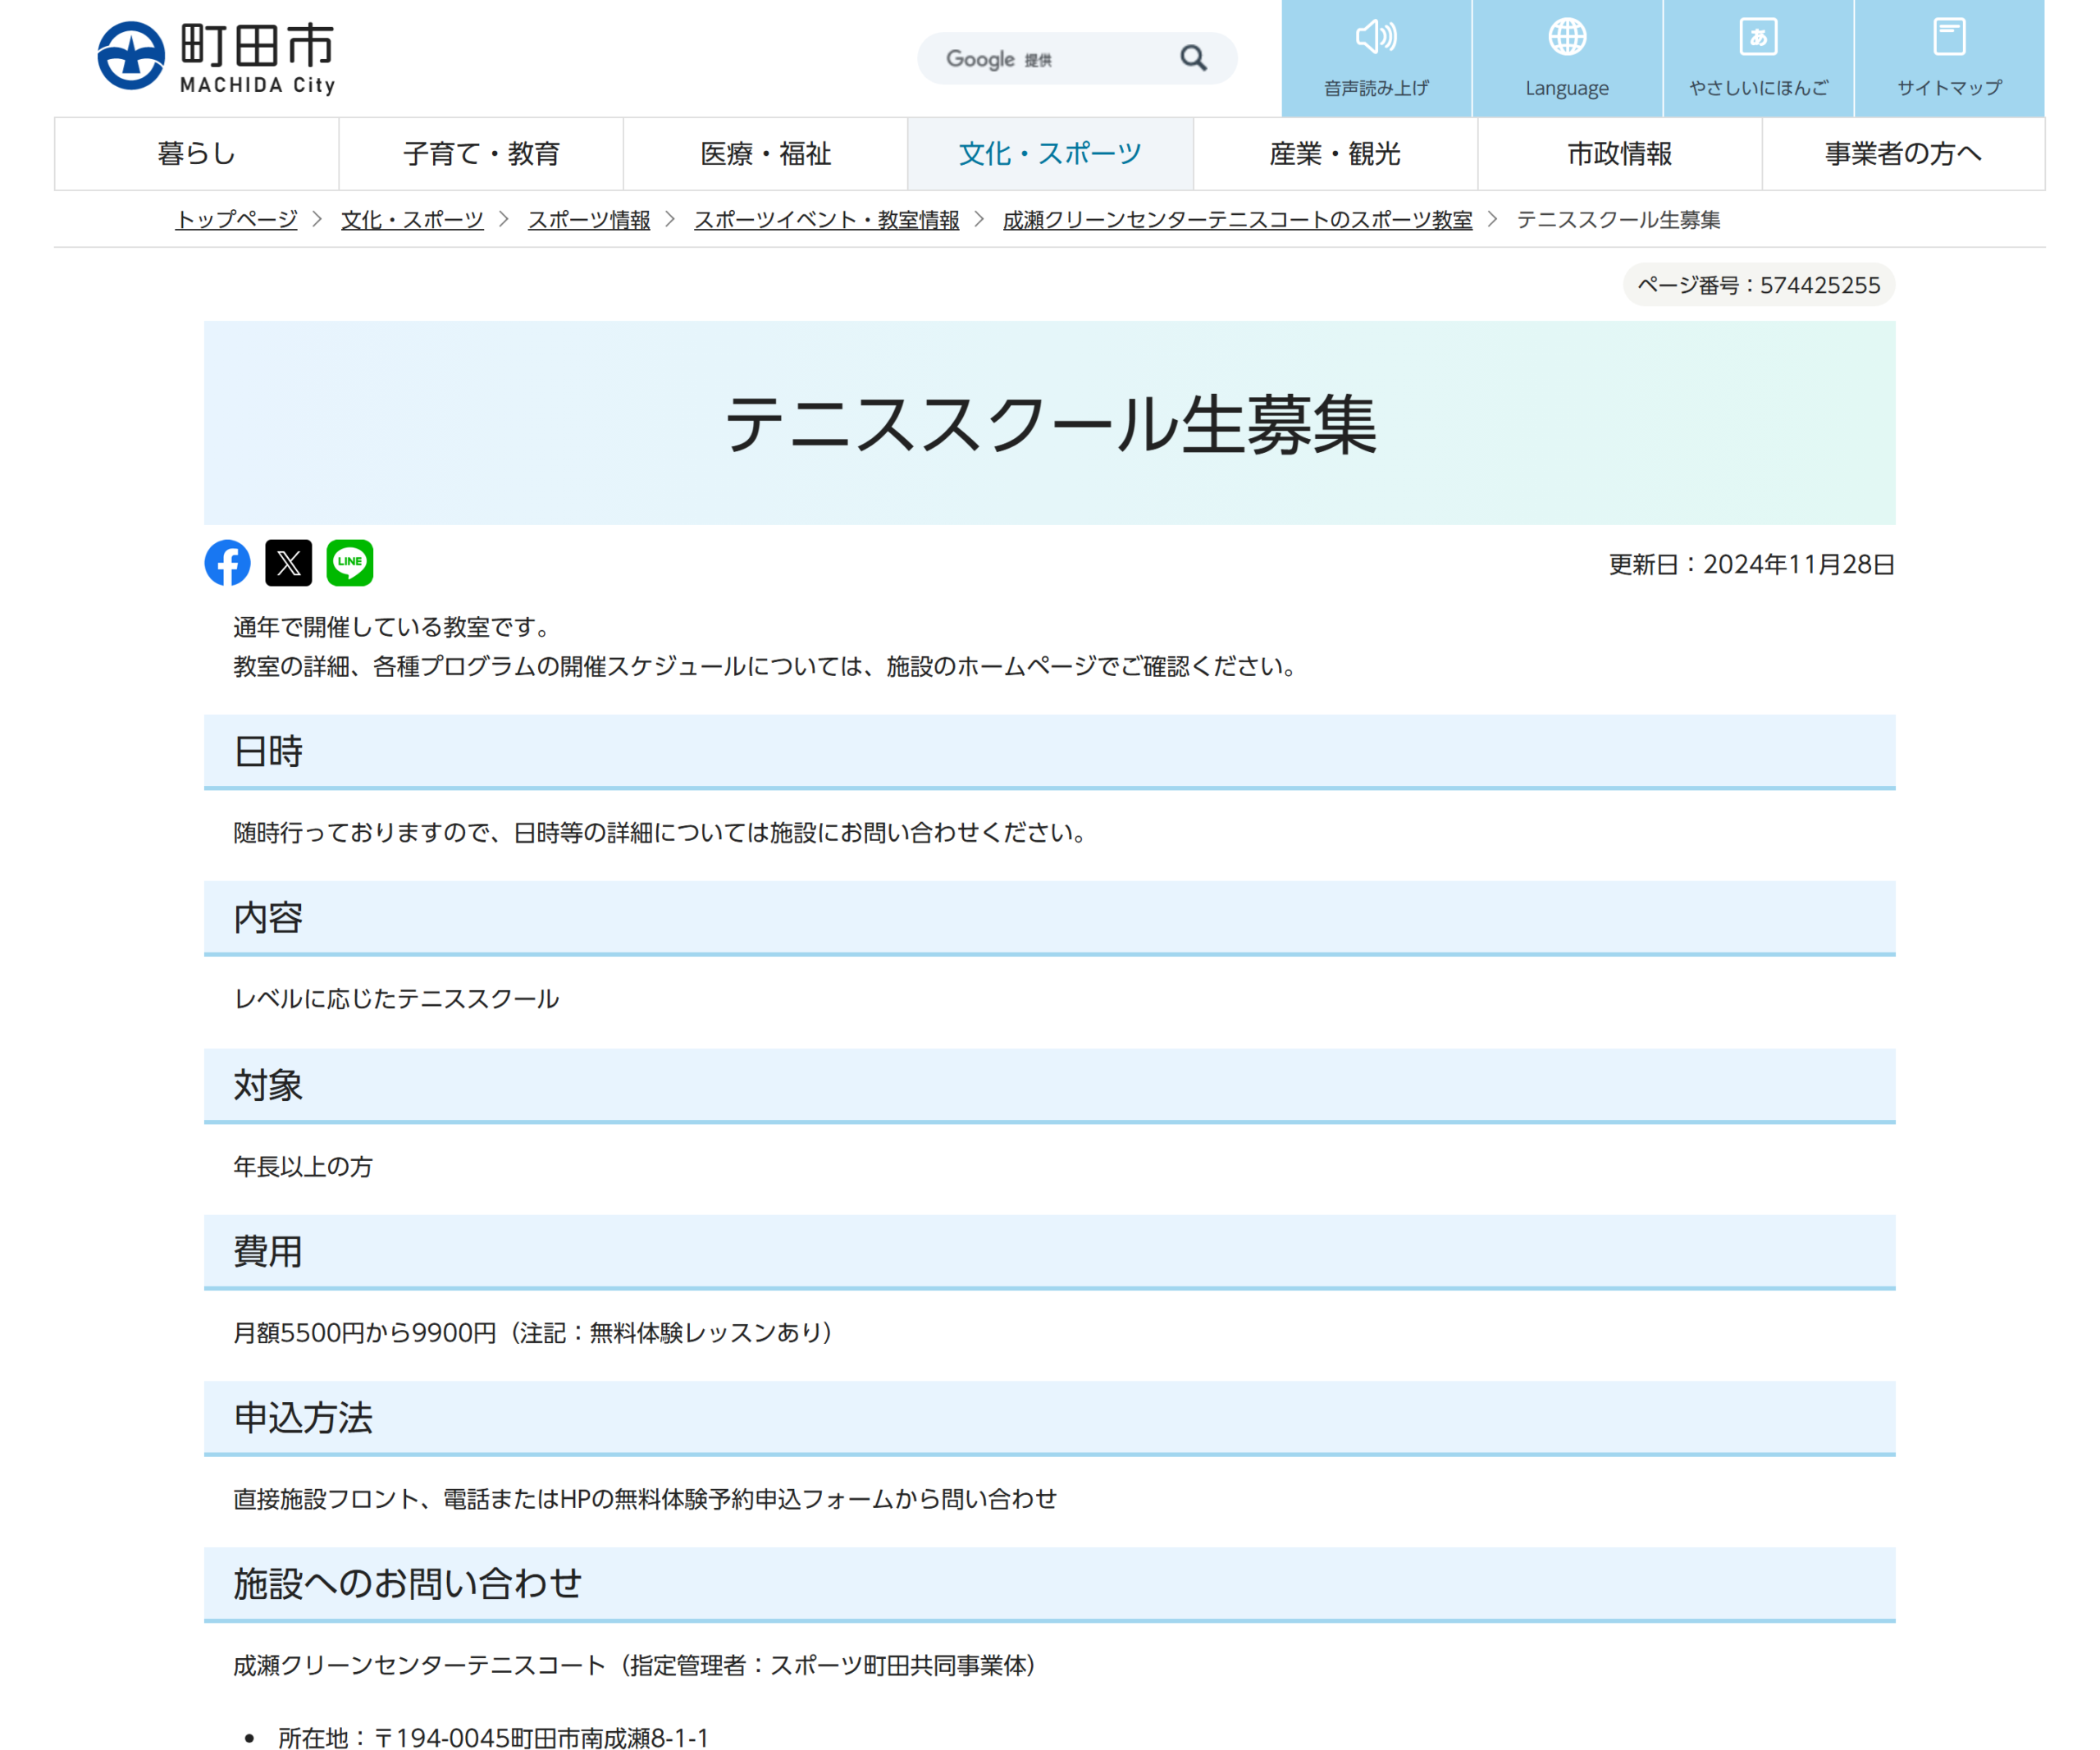Open the 暮らし menu
2100x1750 pixels.
pyautogui.click(x=197, y=154)
